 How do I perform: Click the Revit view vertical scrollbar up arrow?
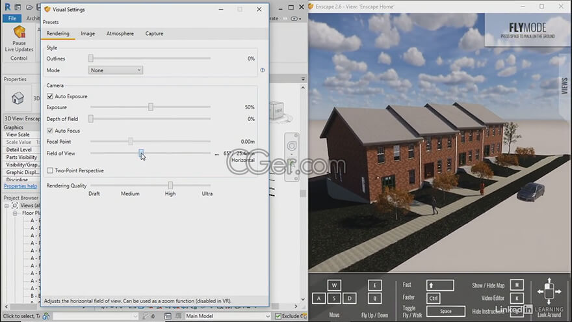click(x=303, y=88)
